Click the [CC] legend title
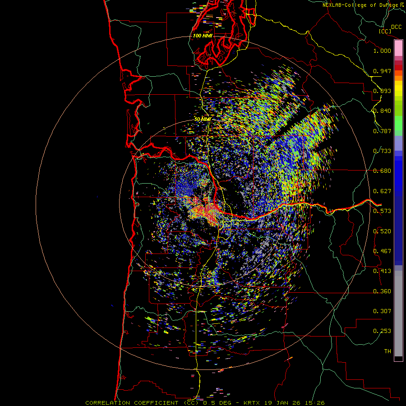406x406 pixels. [x=385, y=31]
